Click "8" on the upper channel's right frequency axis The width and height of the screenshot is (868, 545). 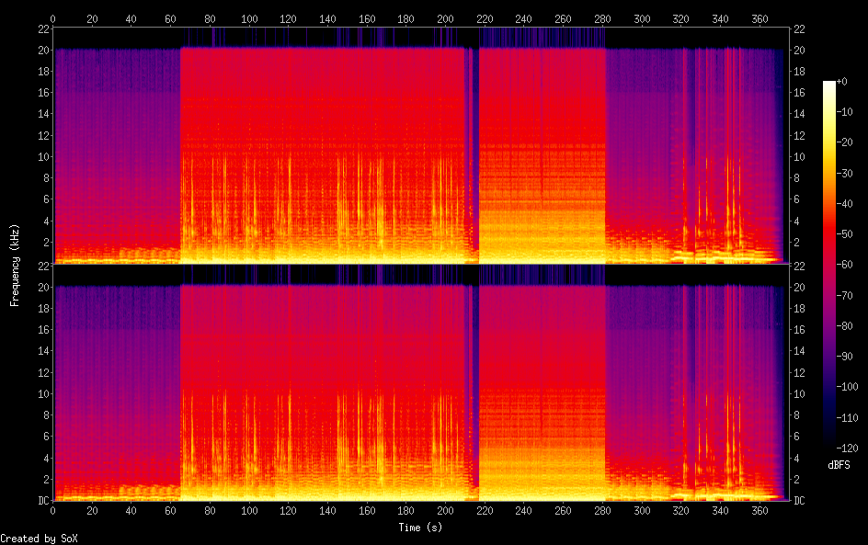pos(796,177)
